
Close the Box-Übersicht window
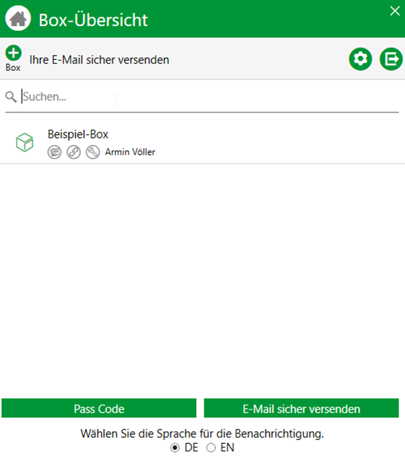point(395,11)
